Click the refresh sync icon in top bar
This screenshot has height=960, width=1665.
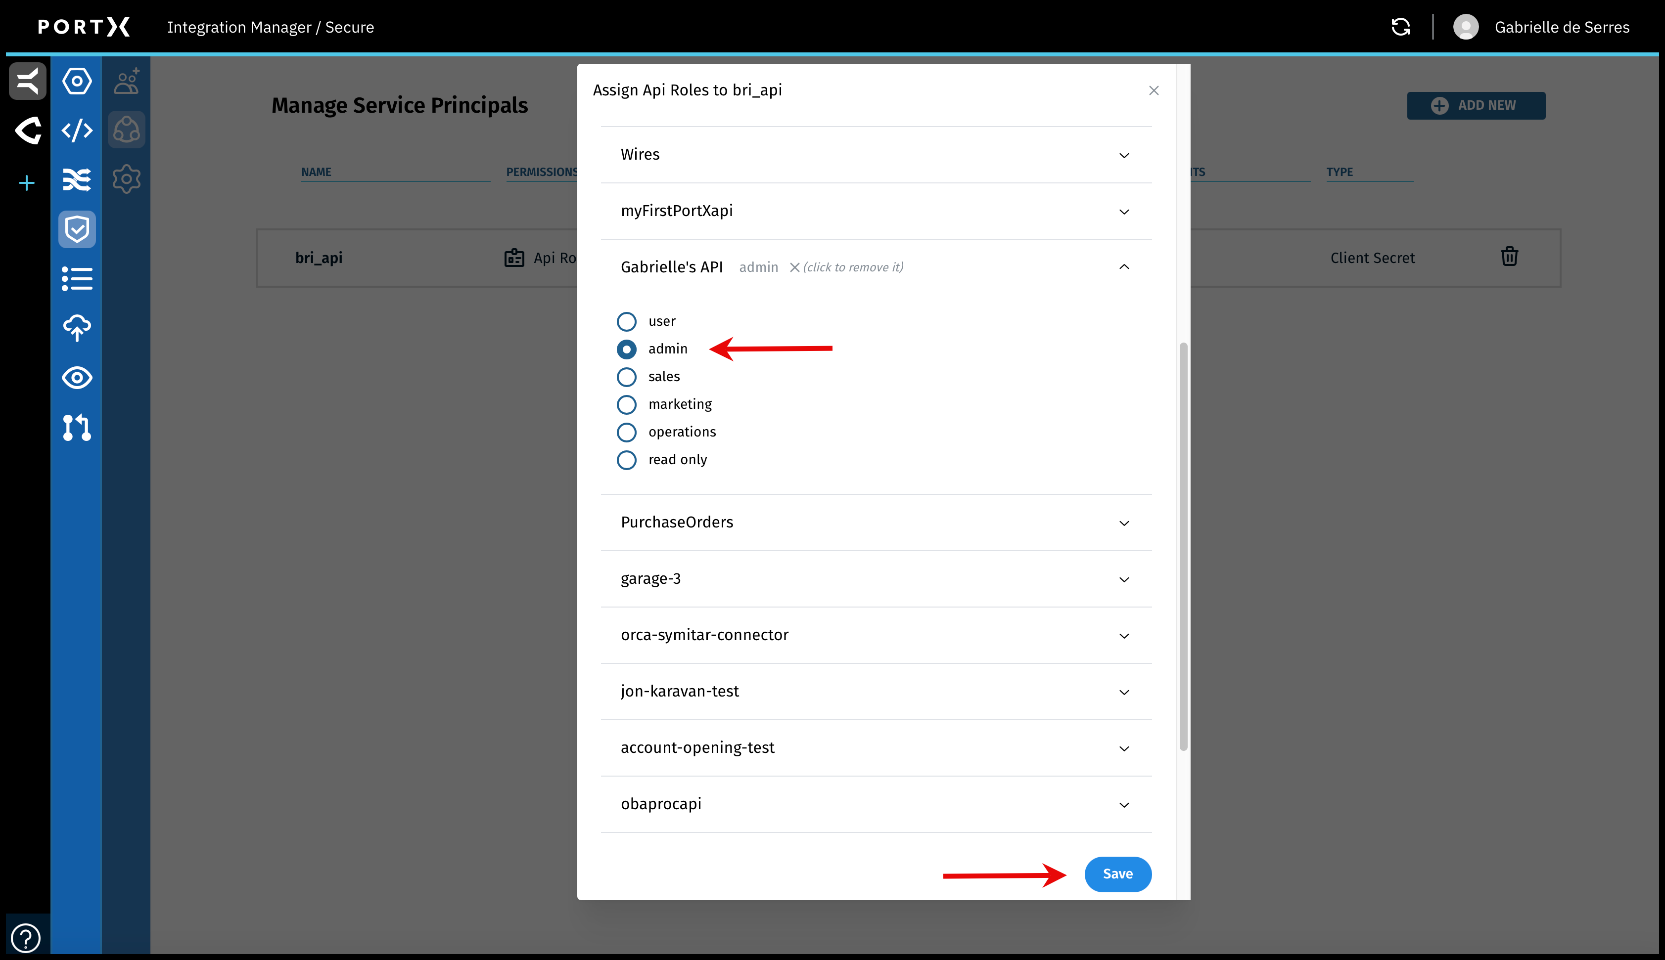click(x=1400, y=26)
